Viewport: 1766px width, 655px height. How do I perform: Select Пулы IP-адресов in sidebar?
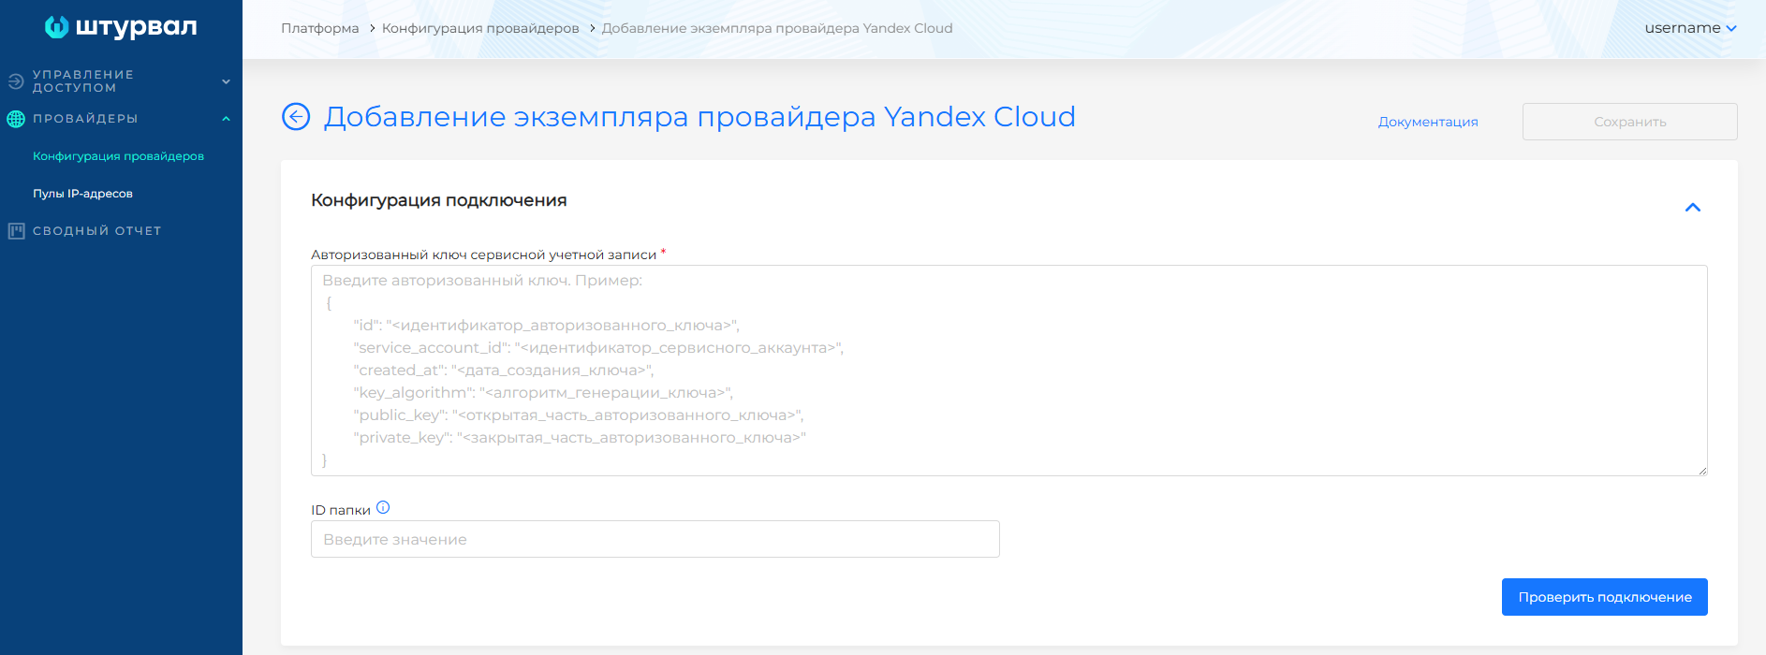tap(82, 194)
